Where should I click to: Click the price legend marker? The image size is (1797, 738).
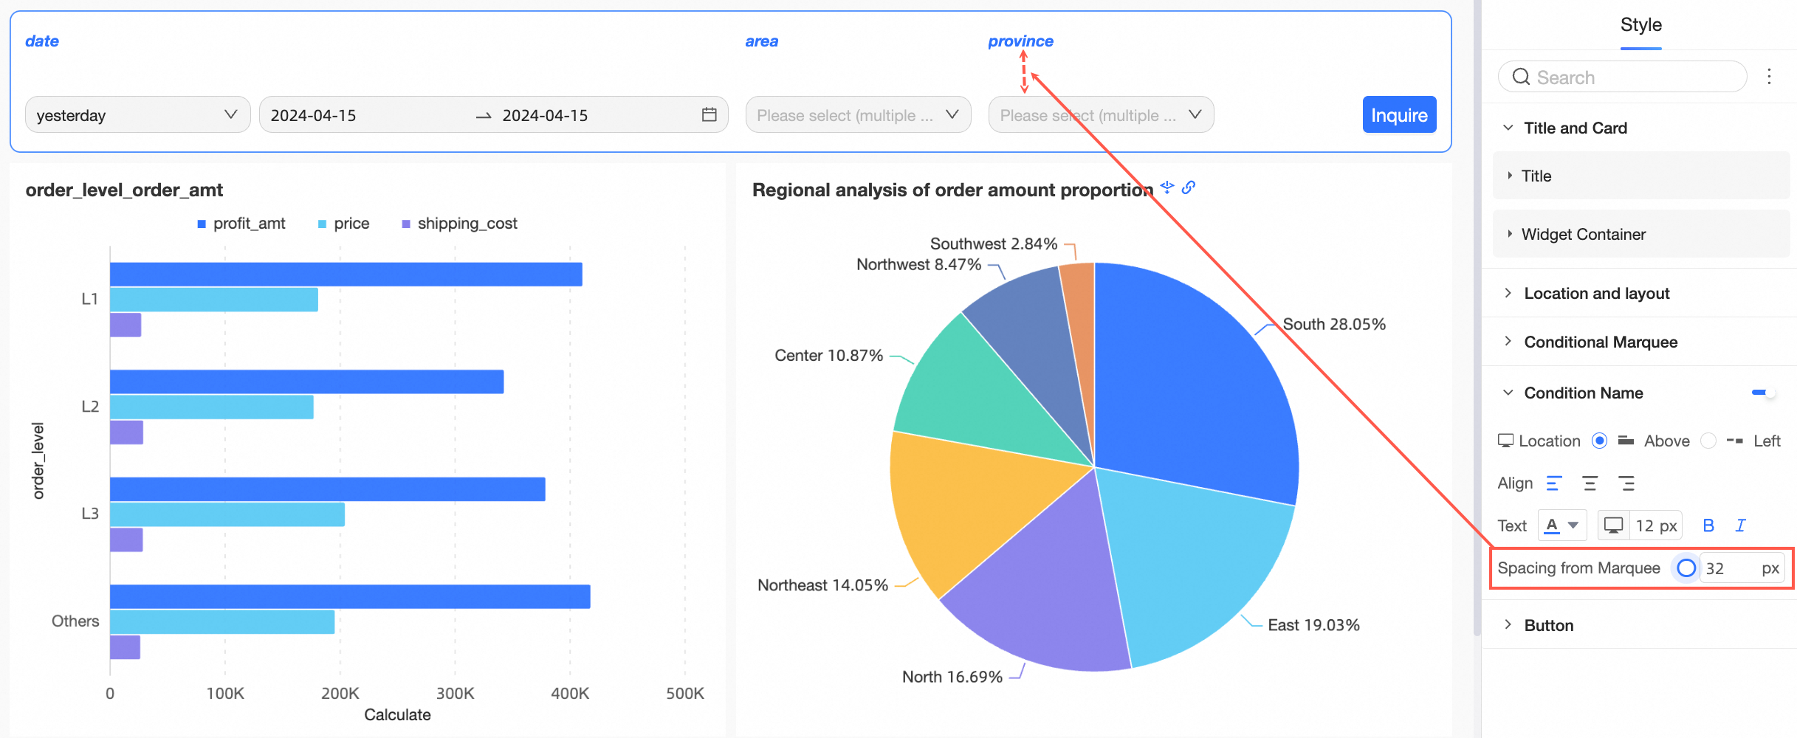[322, 224]
